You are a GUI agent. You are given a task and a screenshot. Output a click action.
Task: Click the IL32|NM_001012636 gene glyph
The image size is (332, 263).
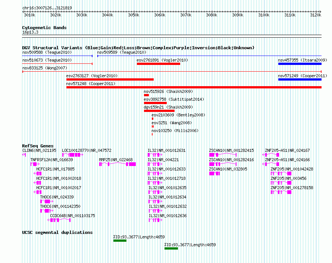156,220
